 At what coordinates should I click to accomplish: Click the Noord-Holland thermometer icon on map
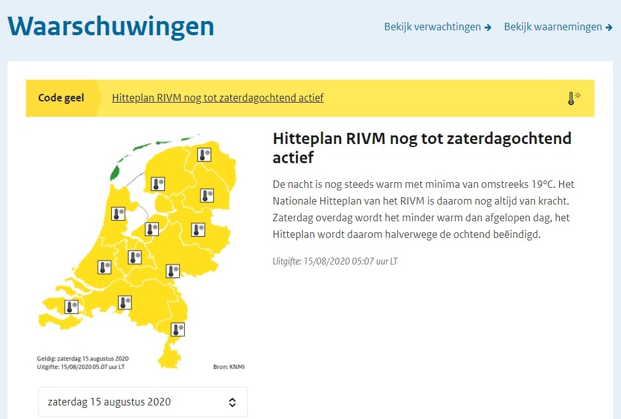[118, 214]
